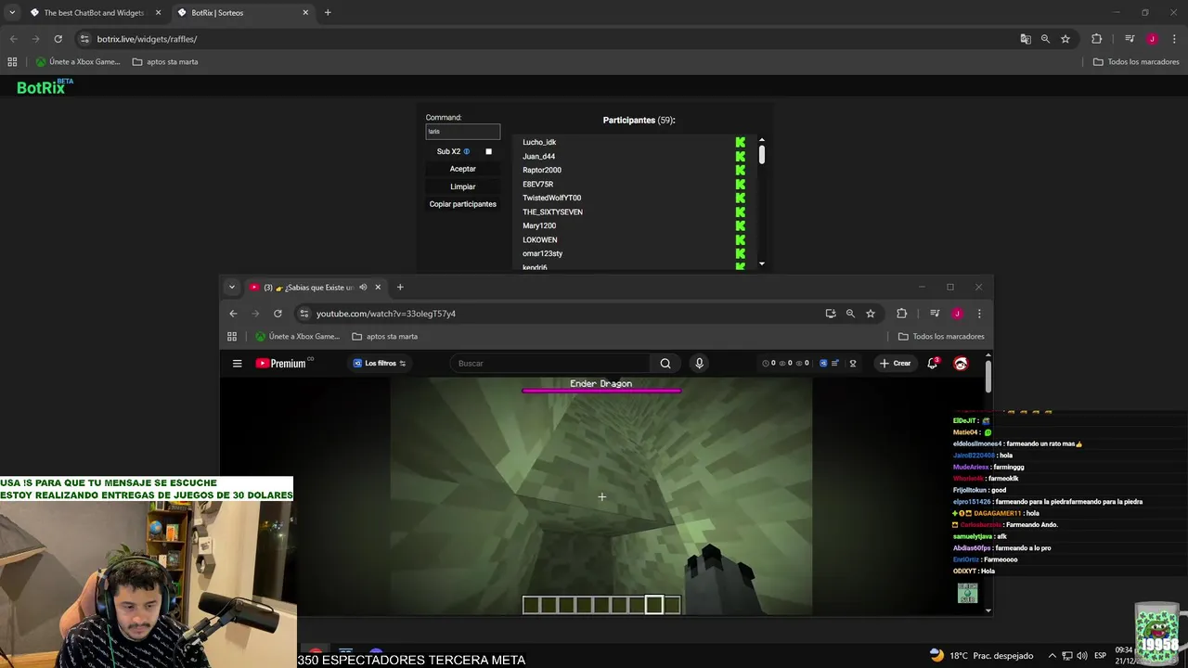Open aptos sta marta bookmark folder in back window
The image size is (1188, 668).
165,62
